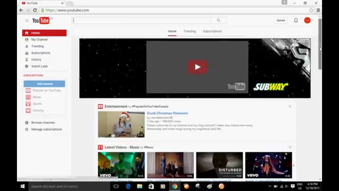The image size is (339, 191).
Task: Click the Upload button
Action: (x=281, y=20)
